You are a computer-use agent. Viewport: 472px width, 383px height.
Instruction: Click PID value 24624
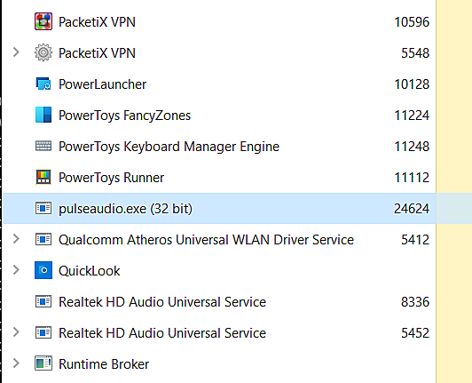pos(412,209)
